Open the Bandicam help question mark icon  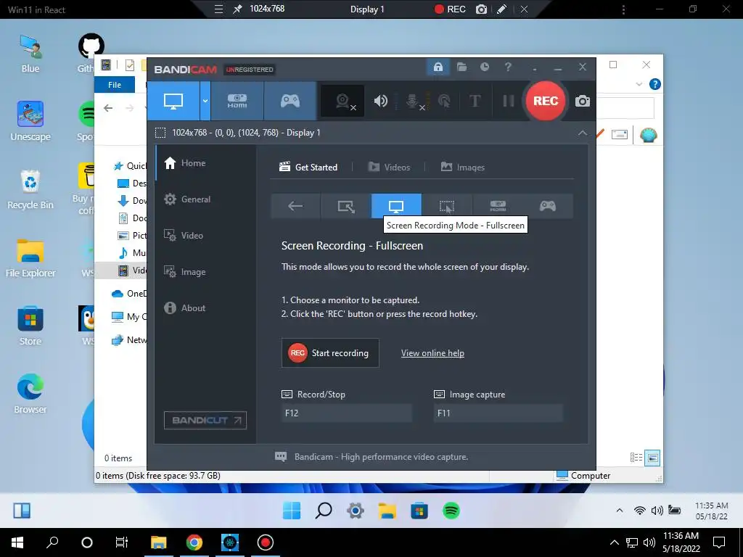(508, 67)
